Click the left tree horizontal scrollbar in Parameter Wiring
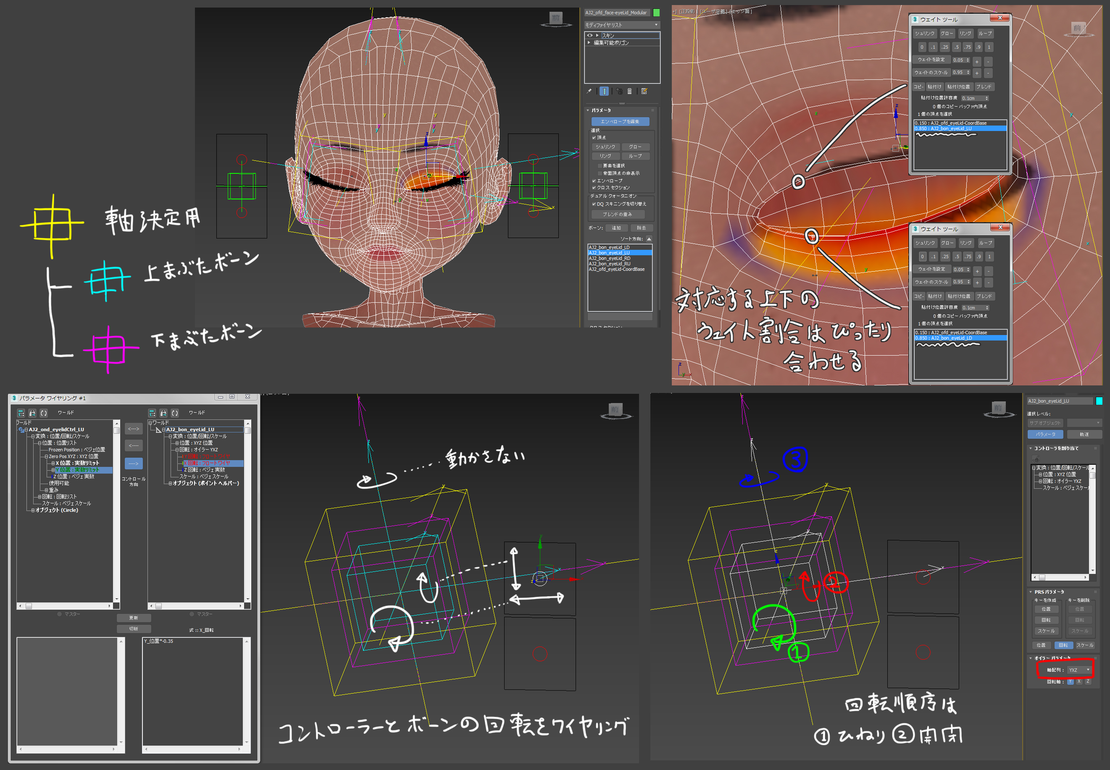Screen dimensions: 1110x770 click(65, 606)
